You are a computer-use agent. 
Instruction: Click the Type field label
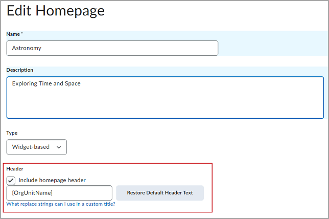click(12, 133)
